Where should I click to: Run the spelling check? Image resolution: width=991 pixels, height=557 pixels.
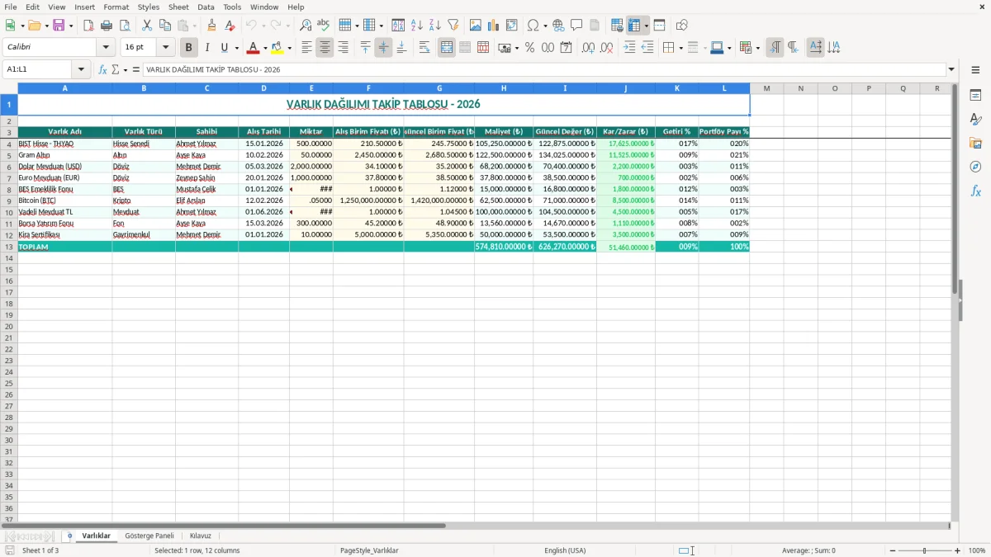pyautogui.click(x=324, y=26)
